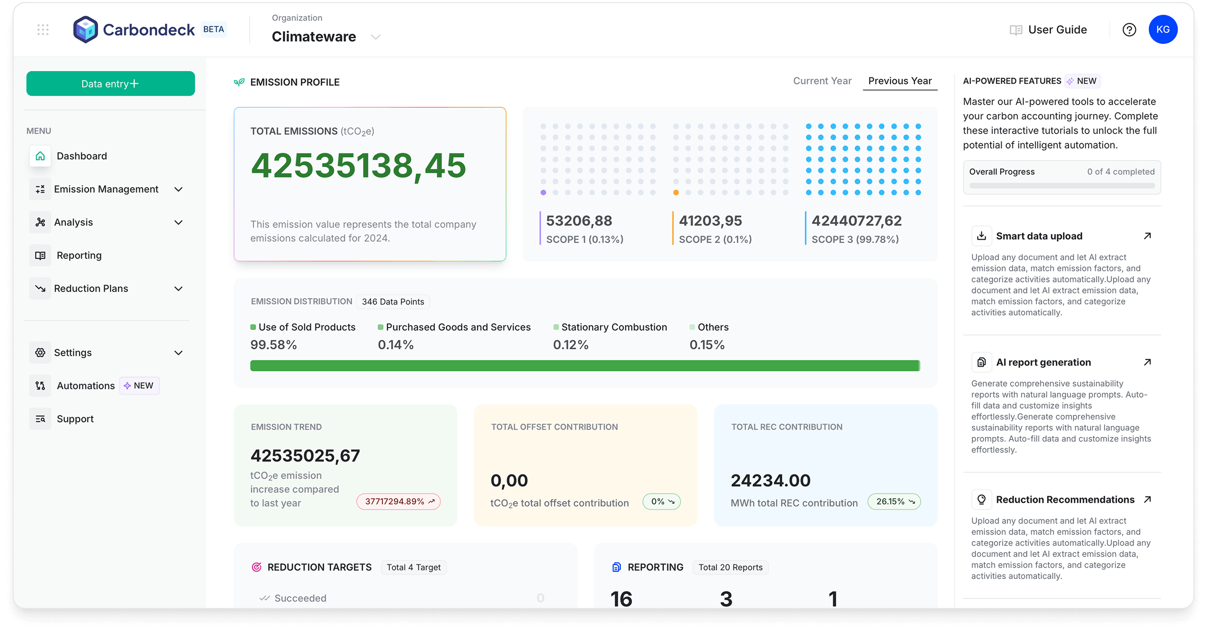Click the Data entry button
Image resolution: width=1207 pixels, height=632 pixels.
point(111,84)
